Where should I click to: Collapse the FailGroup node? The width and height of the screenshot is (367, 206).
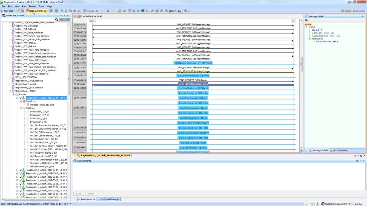[x=21, y=108]
